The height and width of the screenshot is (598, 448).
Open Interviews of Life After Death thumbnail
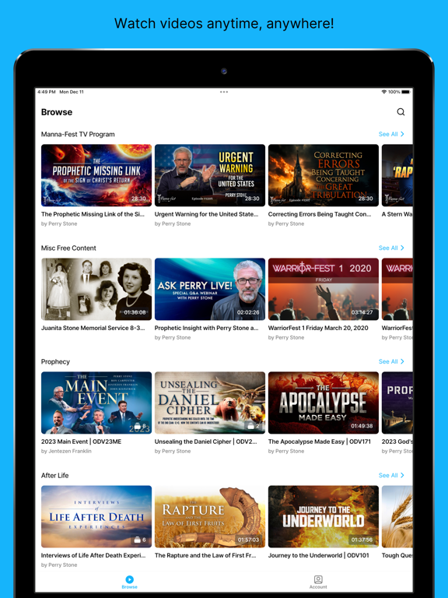[96, 516]
